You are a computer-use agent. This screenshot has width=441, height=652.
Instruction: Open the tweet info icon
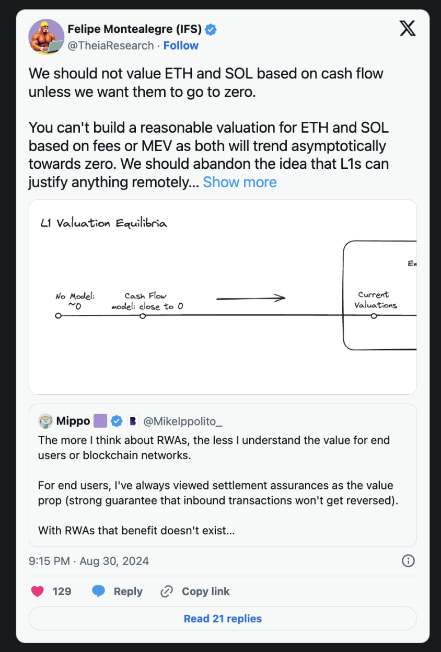(408, 561)
